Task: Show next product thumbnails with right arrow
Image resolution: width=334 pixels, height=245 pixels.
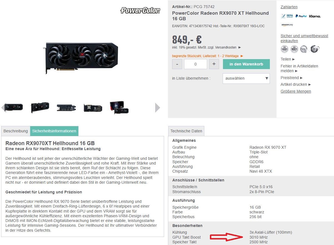Action: (x=157, y=108)
